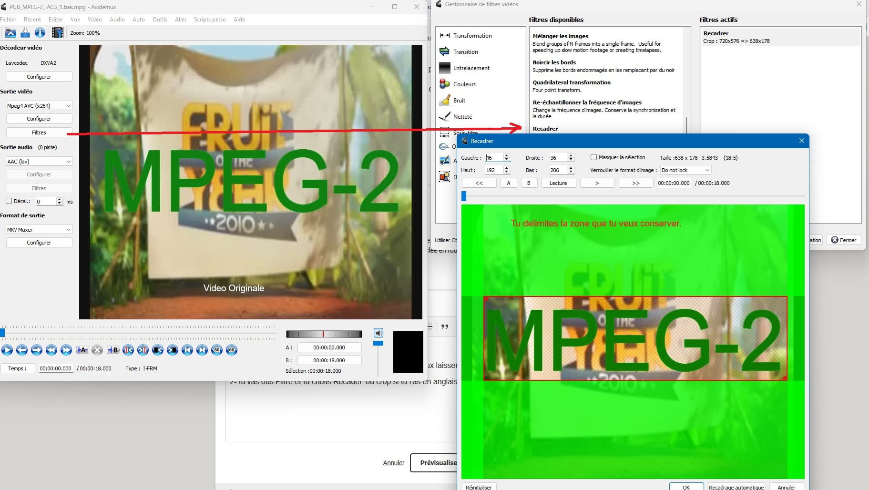This screenshot has height=490, width=869.
Task: Click the Filtres button under Sortie vidéo
Action: pyautogui.click(x=39, y=132)
